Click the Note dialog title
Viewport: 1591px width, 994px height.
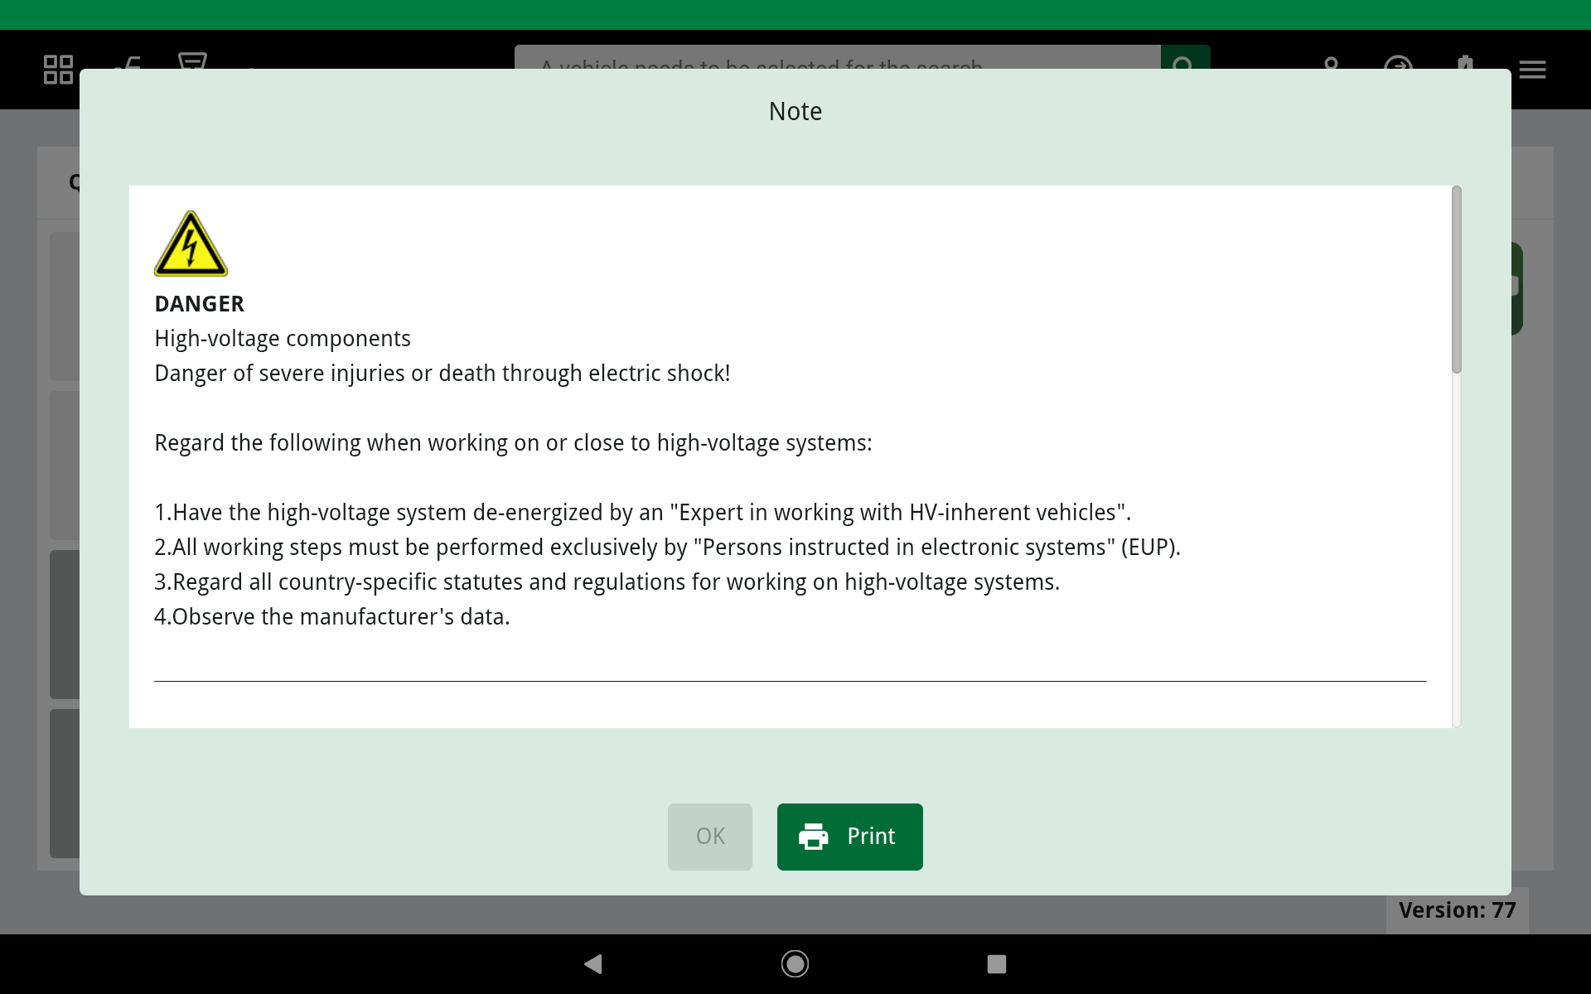tap(795, 111)
